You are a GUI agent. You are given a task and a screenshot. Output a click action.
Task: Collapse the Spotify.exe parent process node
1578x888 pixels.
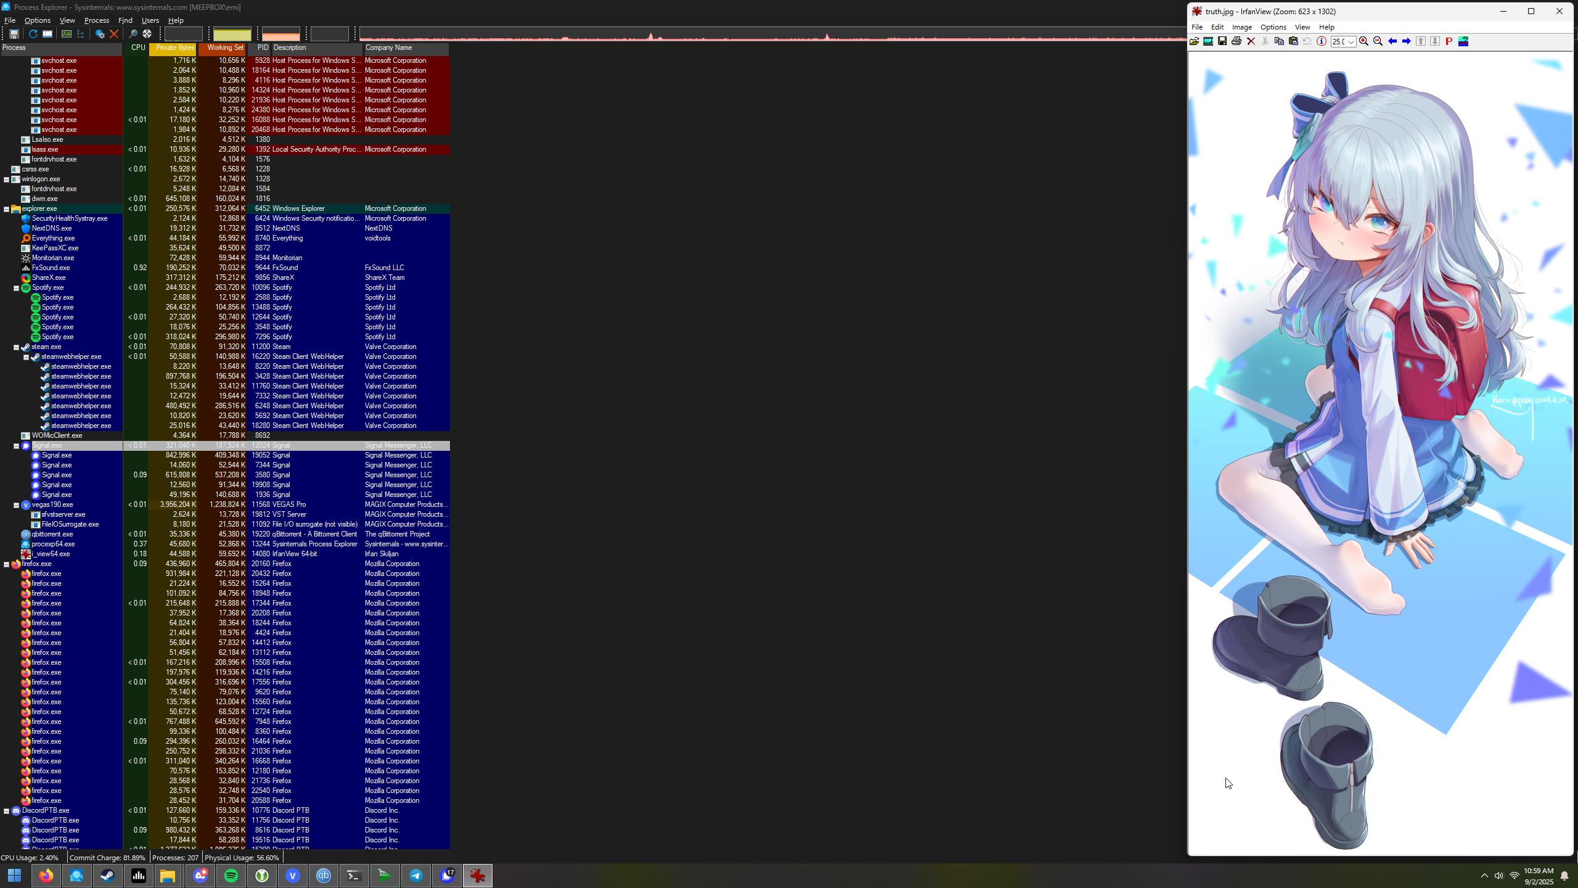pyautogui.click(x=16, y=288)
